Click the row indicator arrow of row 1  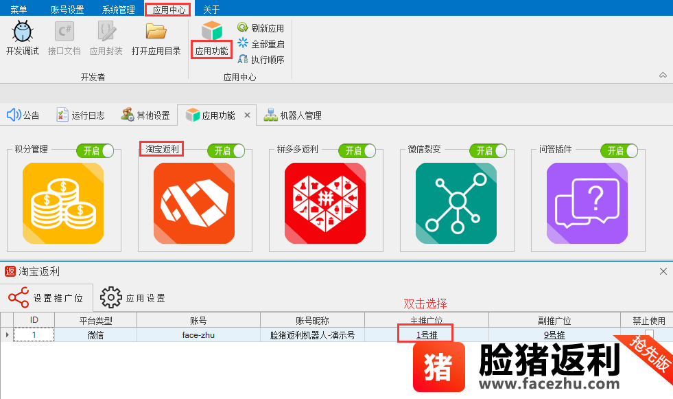(7, 334)
